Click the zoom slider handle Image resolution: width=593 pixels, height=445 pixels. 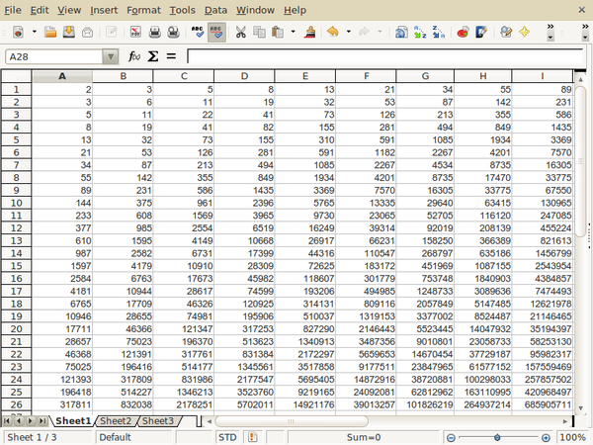(497, 438)
